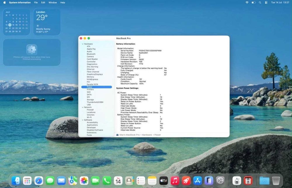This screenshot has height=188, width=292.
Task: Launch Maps from the Dock
Action: pos(73,180)
